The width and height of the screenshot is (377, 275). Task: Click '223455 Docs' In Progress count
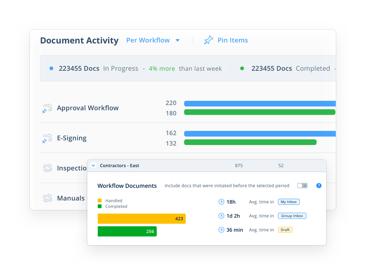click(79, 69)
